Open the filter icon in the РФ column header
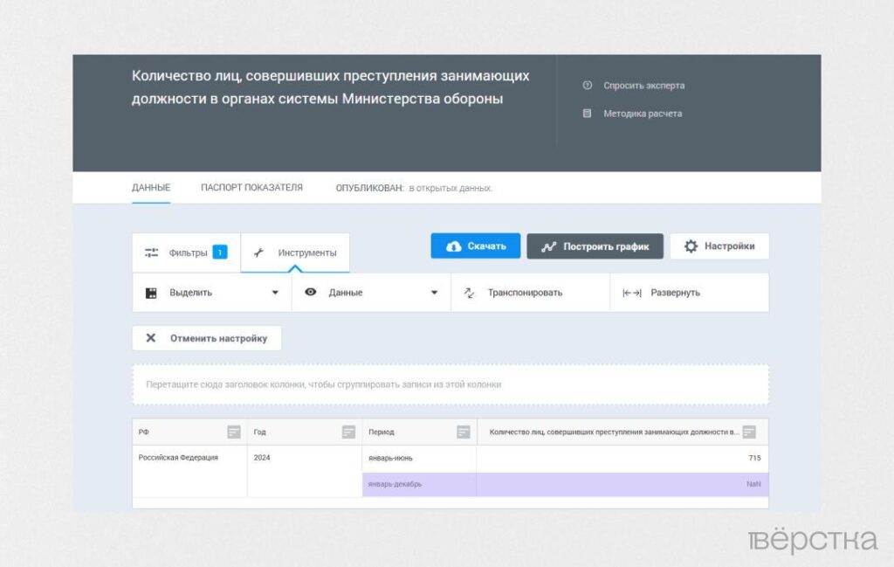Image resolution: width=894 pixels, height=567 pixels. tap(234, 431)
